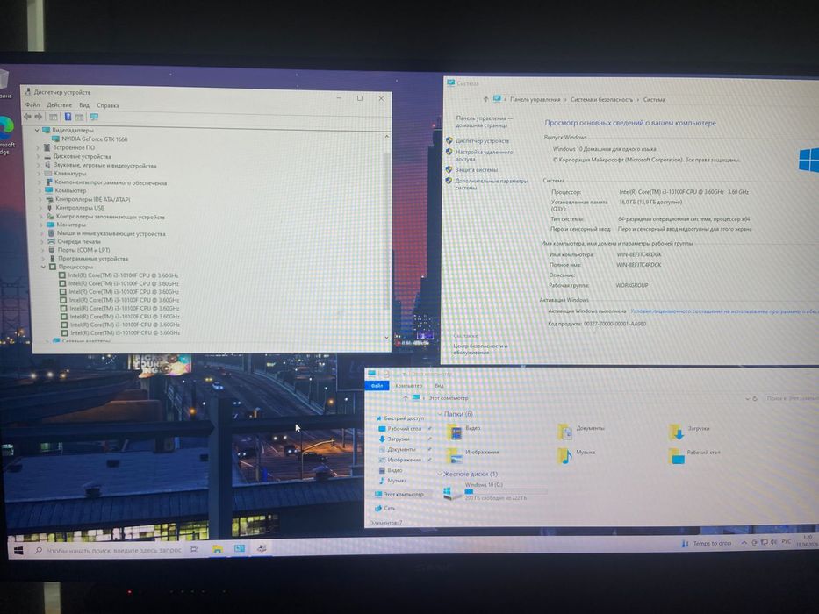Open Документы folder in Explorer main pane
This screenshot has width=819, height=614.
(x=581, y=432)
